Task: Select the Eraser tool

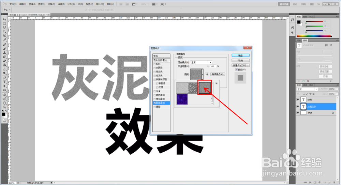Action: click(x=4, y=61)
